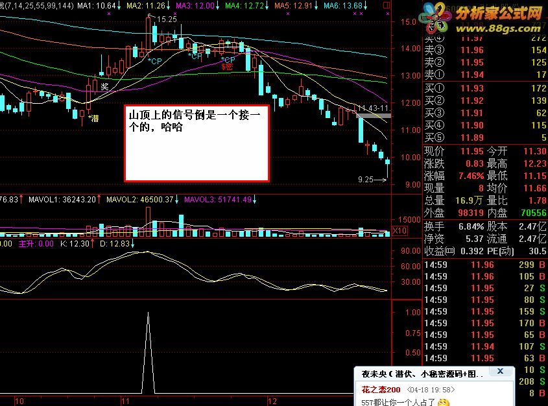548x406 pixels.
Task: Click the 奖 marker on the chart
Action: tap(104, 86)
